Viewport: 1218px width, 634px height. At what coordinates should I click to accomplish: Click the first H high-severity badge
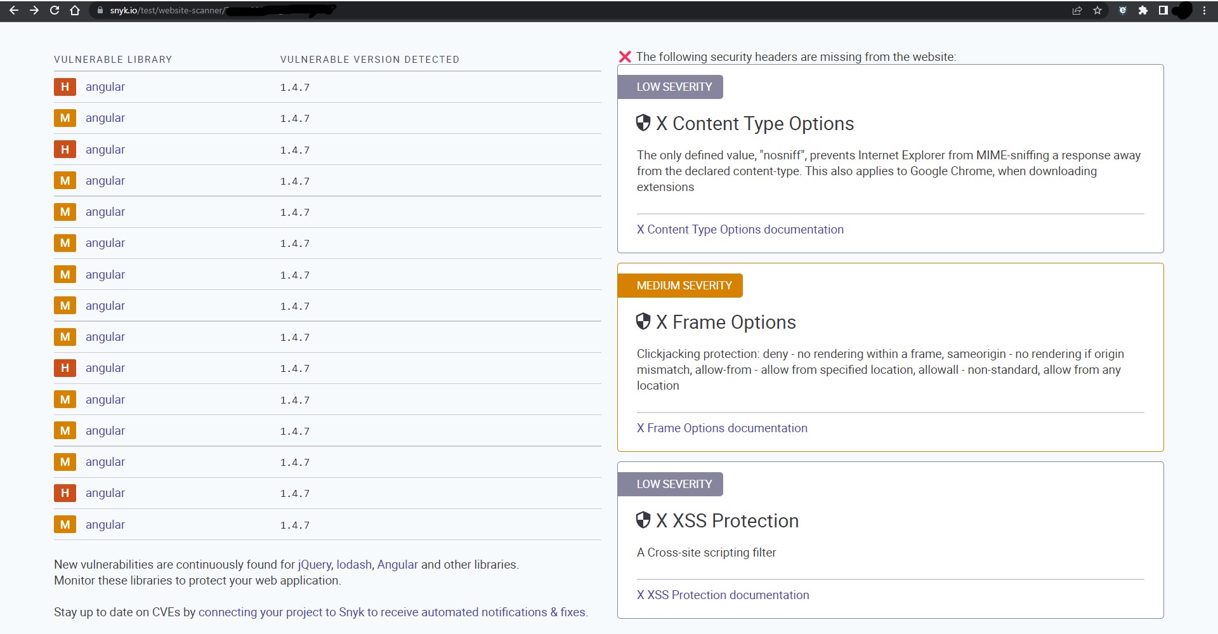(x=65, y=87)
